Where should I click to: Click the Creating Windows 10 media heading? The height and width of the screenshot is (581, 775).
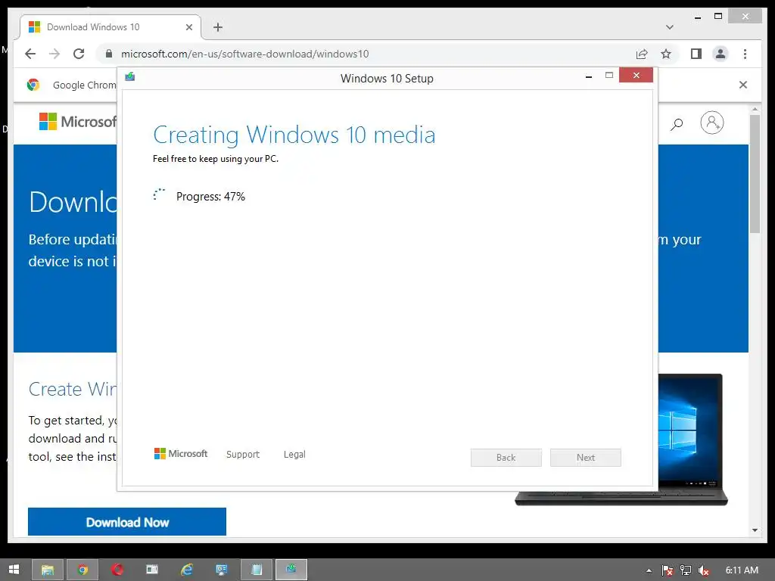[294, 135]
